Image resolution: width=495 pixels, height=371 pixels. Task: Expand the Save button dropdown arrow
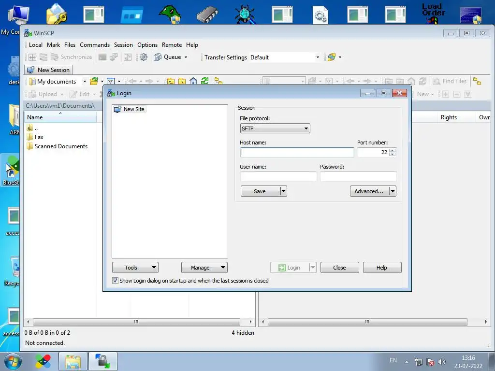[x=283, y=191]
